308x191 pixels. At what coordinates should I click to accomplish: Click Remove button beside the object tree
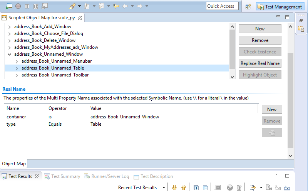click(260, 40)
